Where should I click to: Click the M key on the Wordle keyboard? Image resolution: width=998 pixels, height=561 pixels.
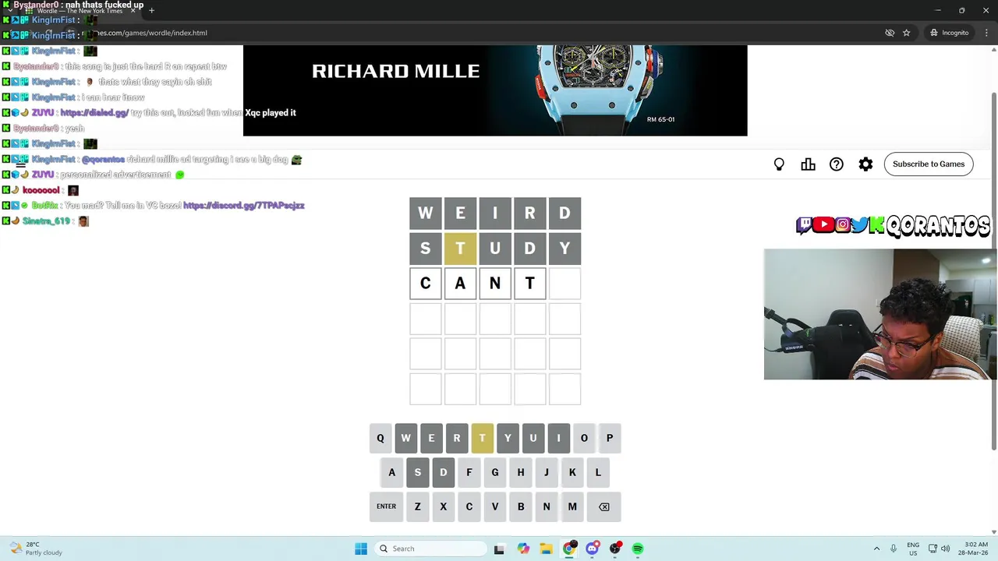coord(572,506)
